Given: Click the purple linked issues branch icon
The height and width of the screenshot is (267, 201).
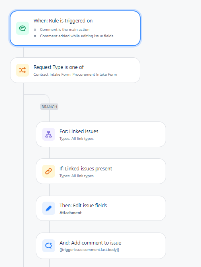Looking at the screenshot, I should pyautogui.click(x=49, y=134).
